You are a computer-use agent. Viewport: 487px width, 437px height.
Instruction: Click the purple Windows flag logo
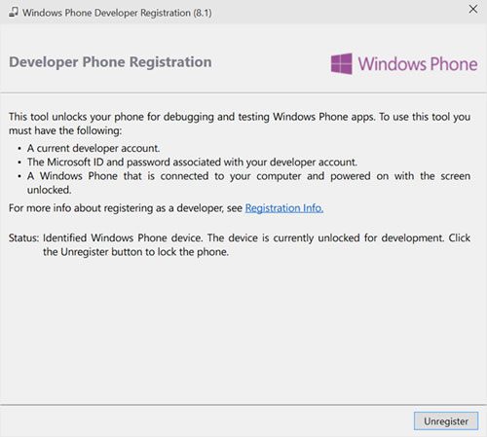coord(341,63)
